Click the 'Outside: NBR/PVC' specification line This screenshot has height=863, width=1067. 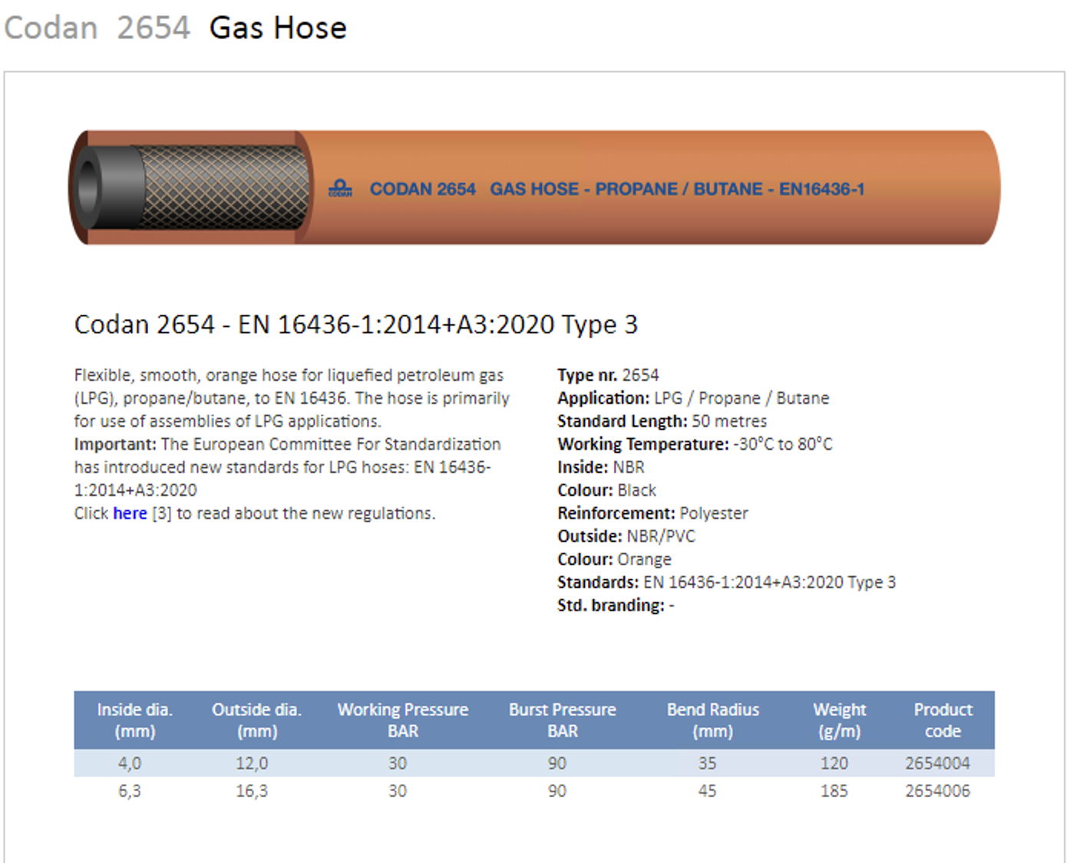(x=626, y=537)
